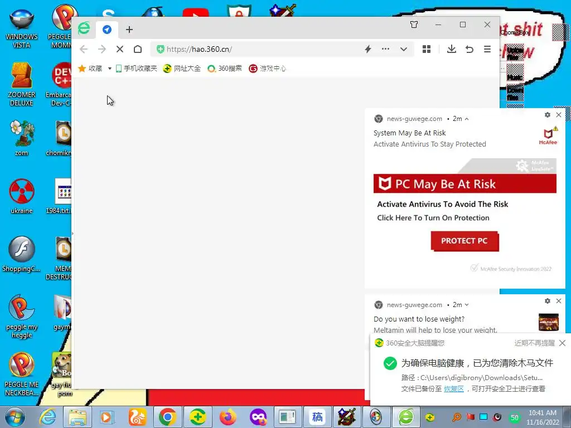Viewport: 571px width, 428px height.
Task: Click the PROTECT PC button
Action: pyautogui.click(x=464, y=241)
